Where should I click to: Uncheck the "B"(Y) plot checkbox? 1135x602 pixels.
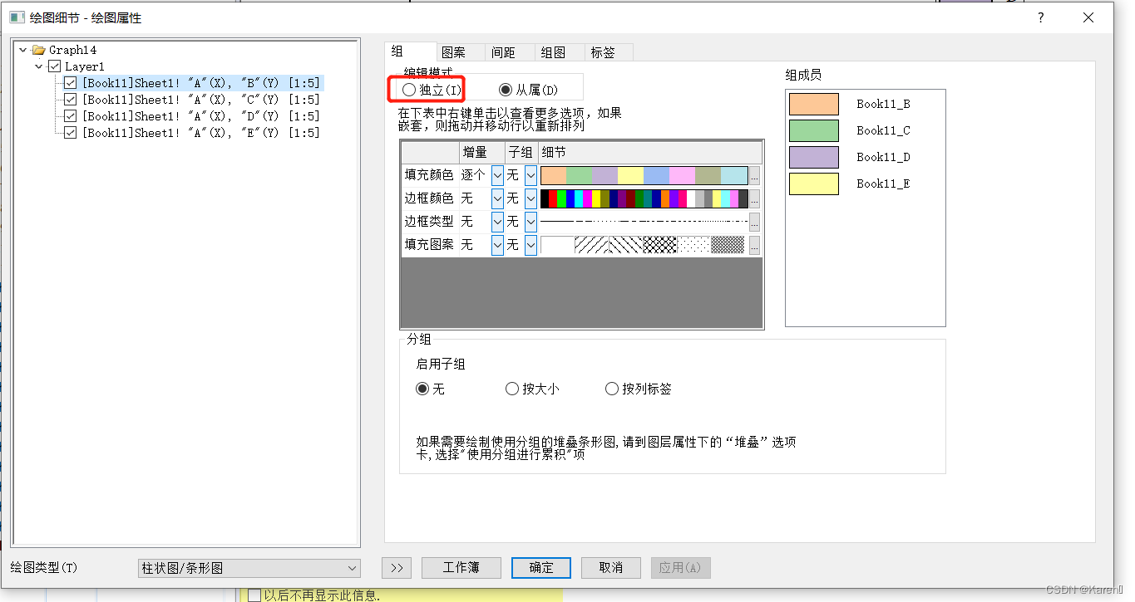[70, 83]
